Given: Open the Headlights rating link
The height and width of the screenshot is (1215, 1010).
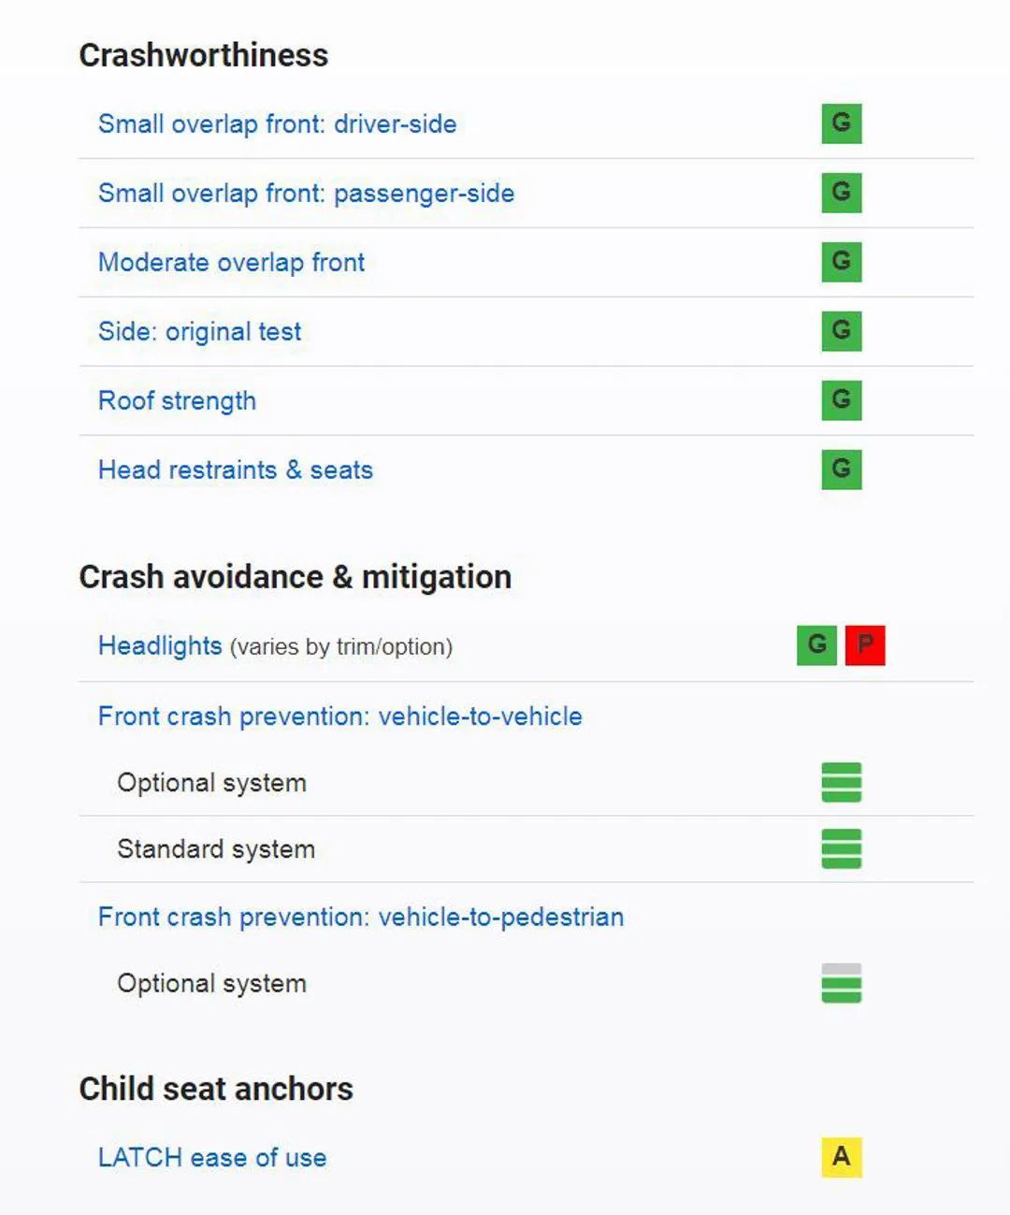Looking at the screenshot, I should 160,645.
